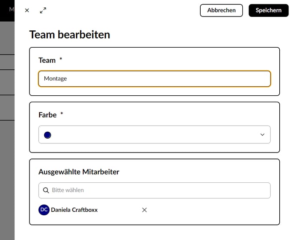Click the Farbe field label
The image size is (291, 240).
tap(47, 115)
